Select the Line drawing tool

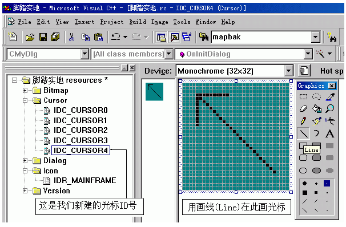[x=303, y=133]
